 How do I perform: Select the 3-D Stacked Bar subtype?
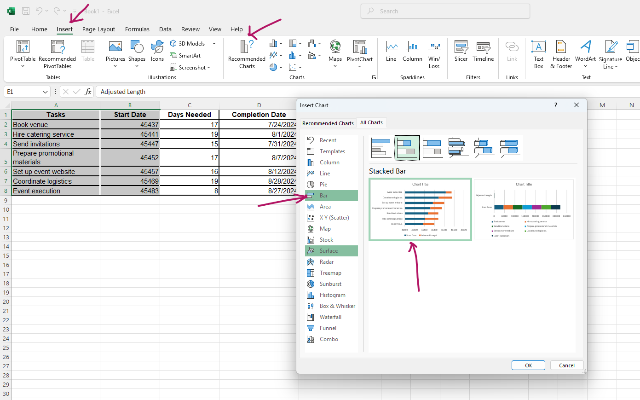tap(484, 147)
